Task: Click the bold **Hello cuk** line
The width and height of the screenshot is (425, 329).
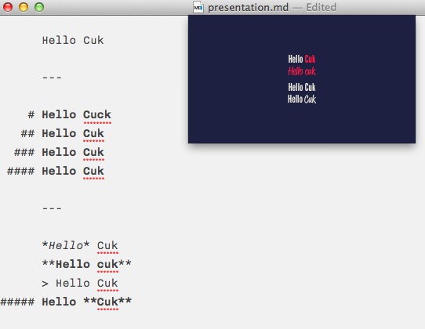Action: [87, 264]
